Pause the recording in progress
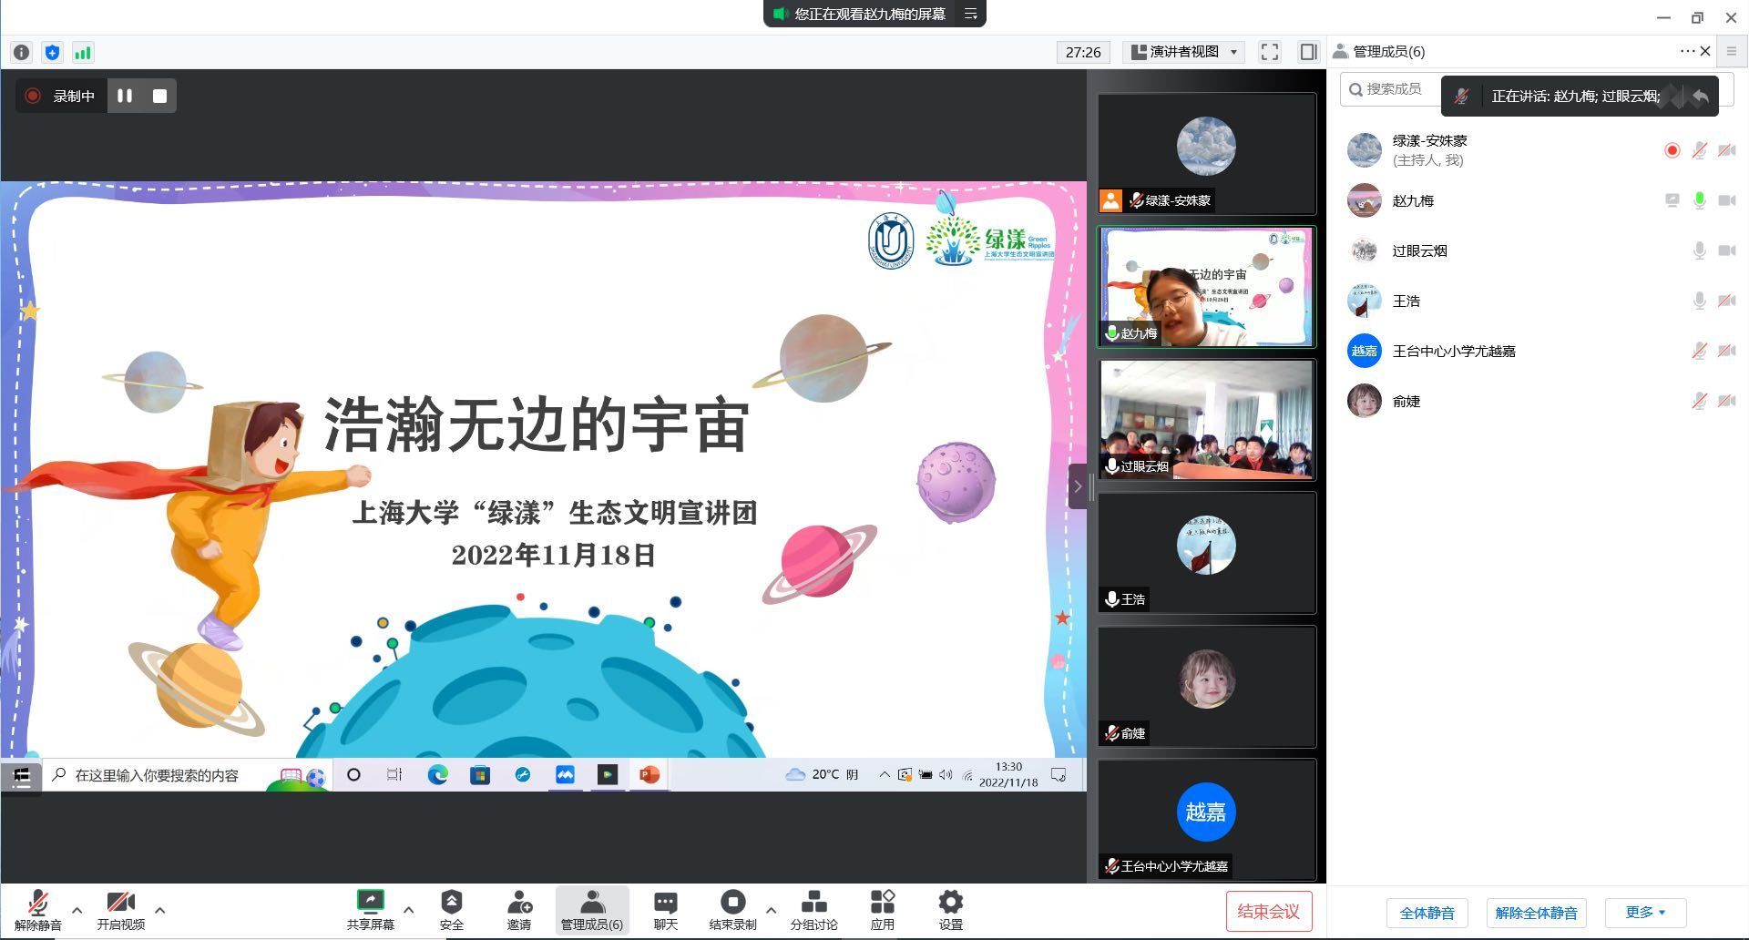 pos(125,96)
